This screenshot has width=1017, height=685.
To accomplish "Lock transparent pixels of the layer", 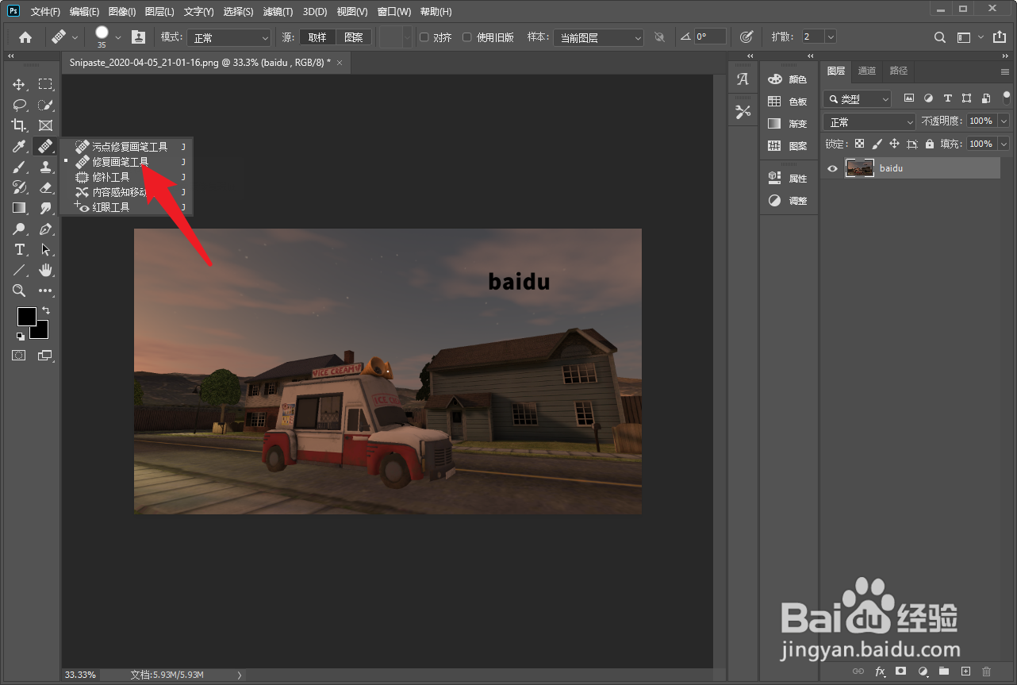I will tap(858, 144).
